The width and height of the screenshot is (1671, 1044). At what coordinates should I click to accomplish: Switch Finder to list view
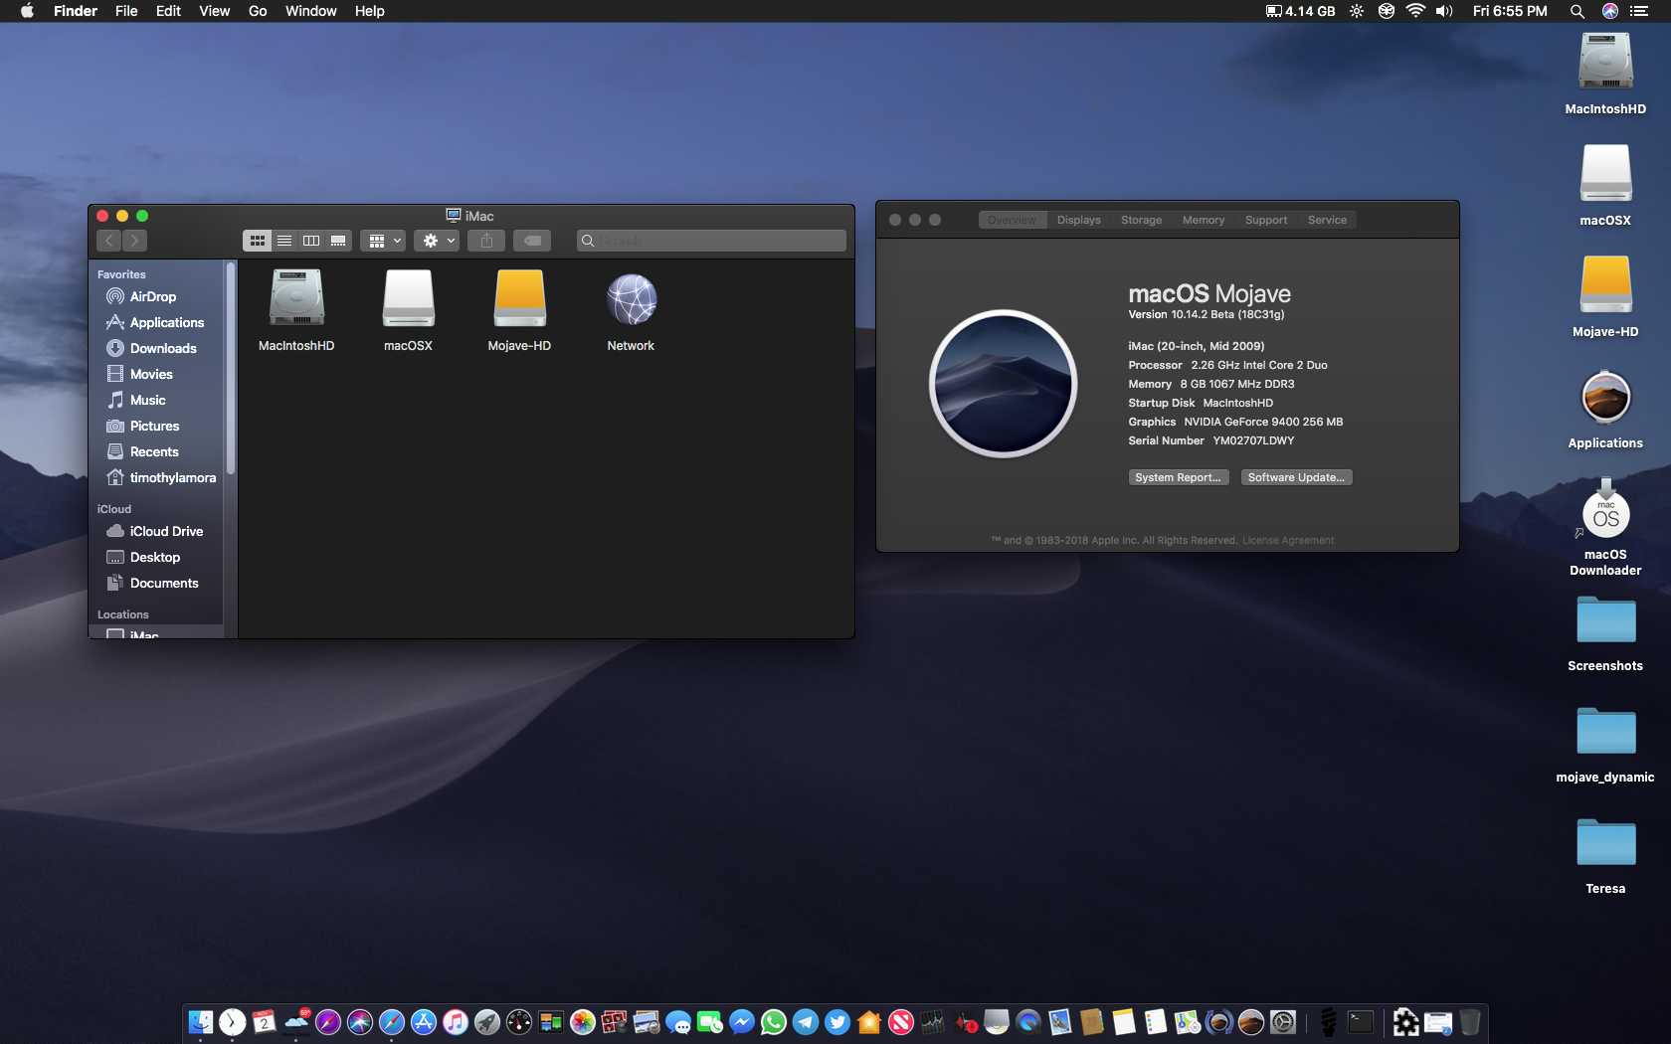tap(284, 241)
